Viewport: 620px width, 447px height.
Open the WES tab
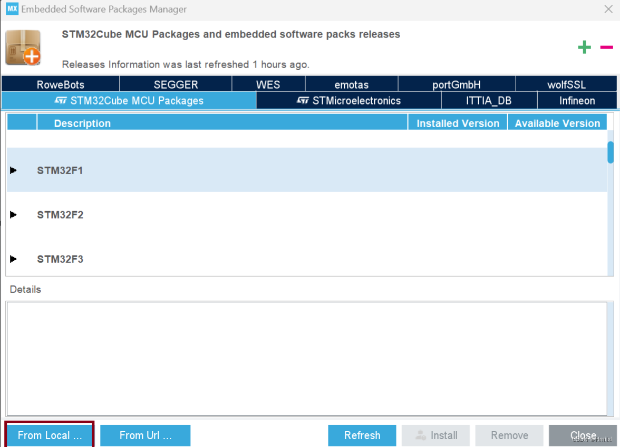pyautogui.click(x=268, y=84)
